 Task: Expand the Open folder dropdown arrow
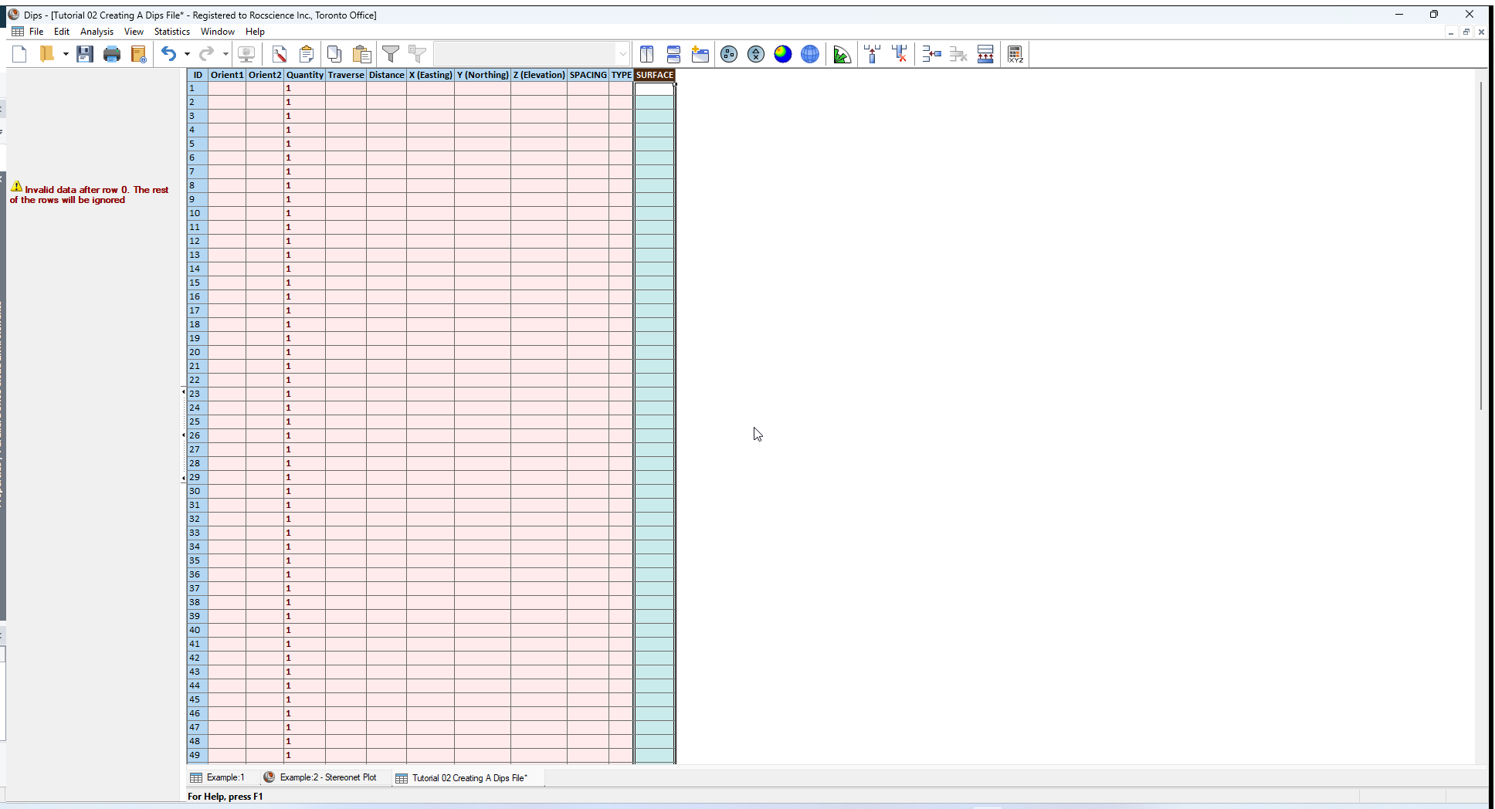(x=66, y=54)
